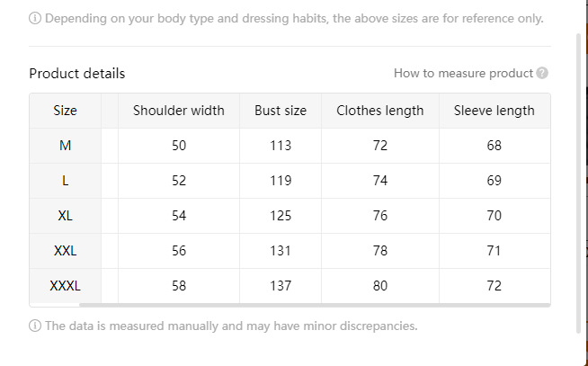Click the L size row label
588x366 pixels.
point(66,181)
